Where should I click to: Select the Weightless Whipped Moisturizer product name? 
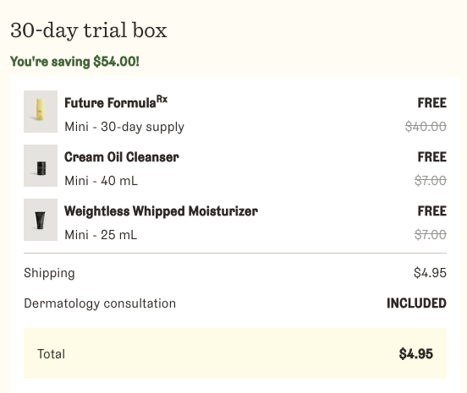point(161,211)
